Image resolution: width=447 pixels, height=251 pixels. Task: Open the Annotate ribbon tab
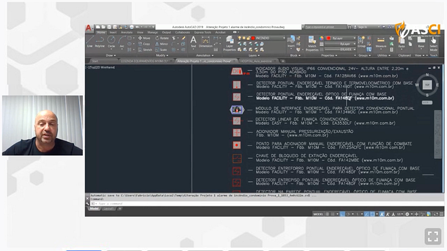pos(127,33)
